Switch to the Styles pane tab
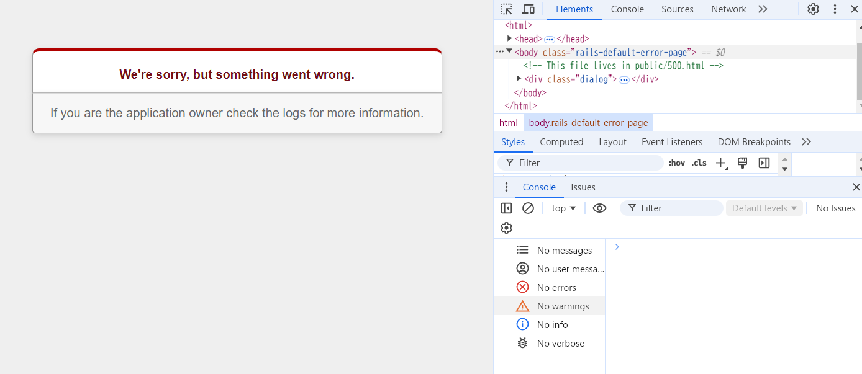The height and width of the screenshot is (374, 862). pyautogui.click(x=513, y=142)
